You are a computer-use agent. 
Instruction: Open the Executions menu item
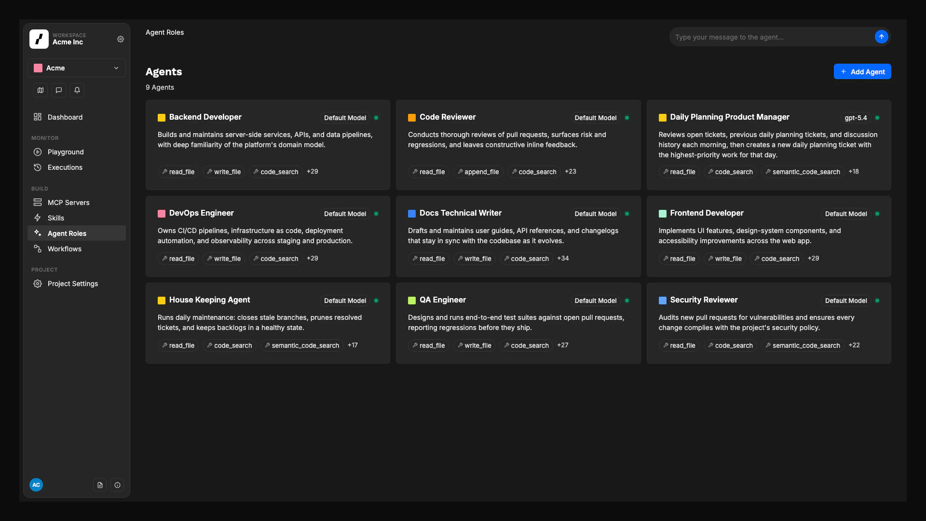click(77, 167)
